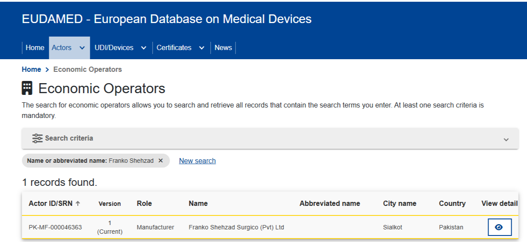Image resolution: width=527 pixels, height=242 pixels.
Task: Open the News navigation item
Action: (x=223, y=48)
